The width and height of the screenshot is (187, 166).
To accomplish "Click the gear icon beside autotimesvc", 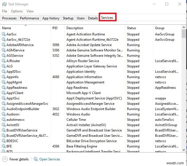I will pos(4,119).
